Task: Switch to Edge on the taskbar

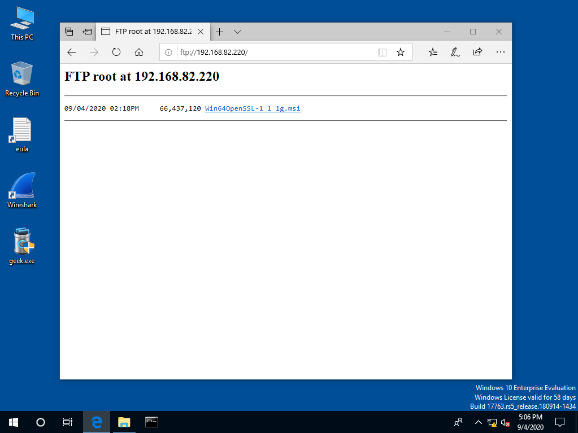Action: [x=97, y=422]
